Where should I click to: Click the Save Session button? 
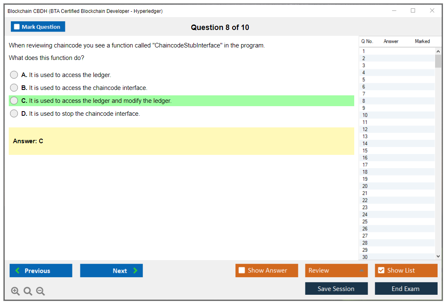[x=336, y=289]
